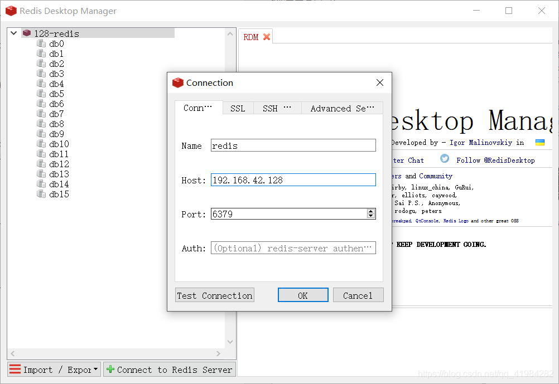Maximize the Redis Desktop Manager window
This screenshot has width=559, height=384.
(x=509, y=11)
